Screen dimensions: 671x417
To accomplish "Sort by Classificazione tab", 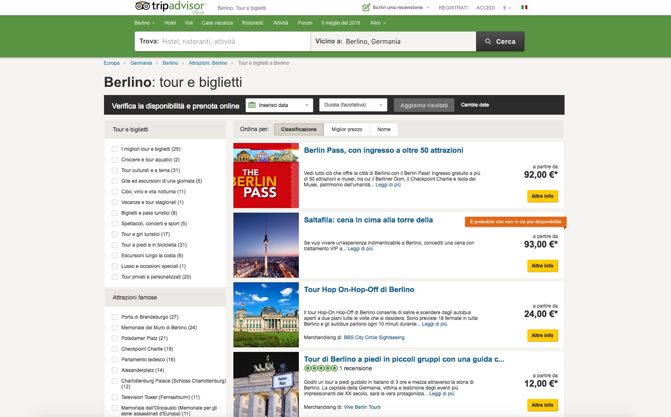I will pyautogui.click(x=299, y=129).
